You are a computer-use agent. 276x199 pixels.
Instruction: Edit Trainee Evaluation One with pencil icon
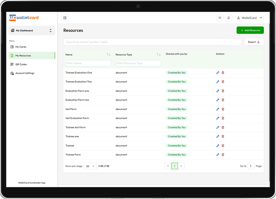pos(218,73)
